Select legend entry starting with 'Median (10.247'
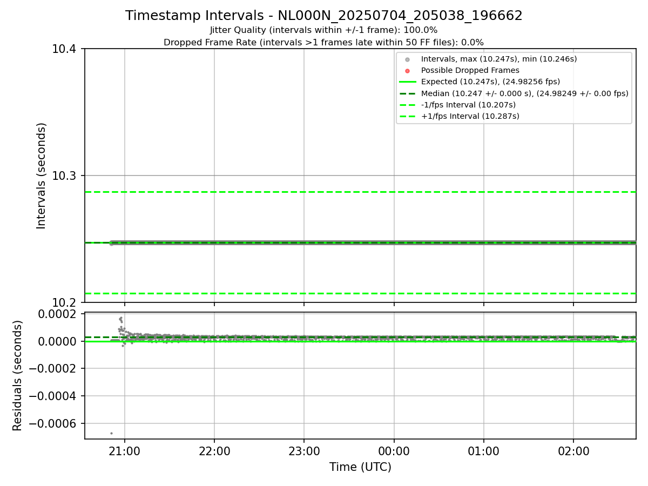 525,93
